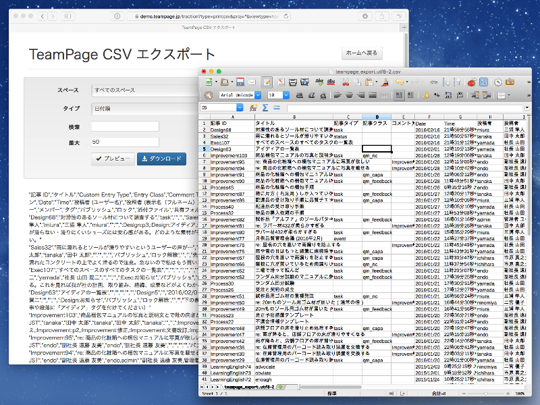
Task: Click cell containing "Design68"
Action: click(x=232, y=130)
